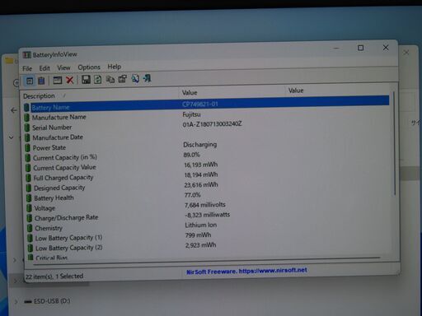This screenshot has height=316, width=422.
Task: Click the Exit door toolbar icon
Action: [x=147, y=78]
